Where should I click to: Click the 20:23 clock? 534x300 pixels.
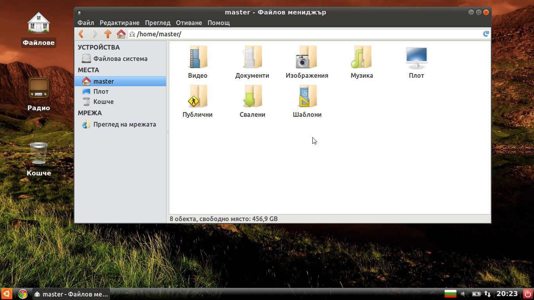(x=507, y=294)
